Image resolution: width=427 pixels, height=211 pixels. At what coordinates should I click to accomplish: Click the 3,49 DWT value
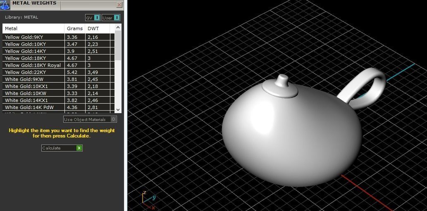coord(93,72)
